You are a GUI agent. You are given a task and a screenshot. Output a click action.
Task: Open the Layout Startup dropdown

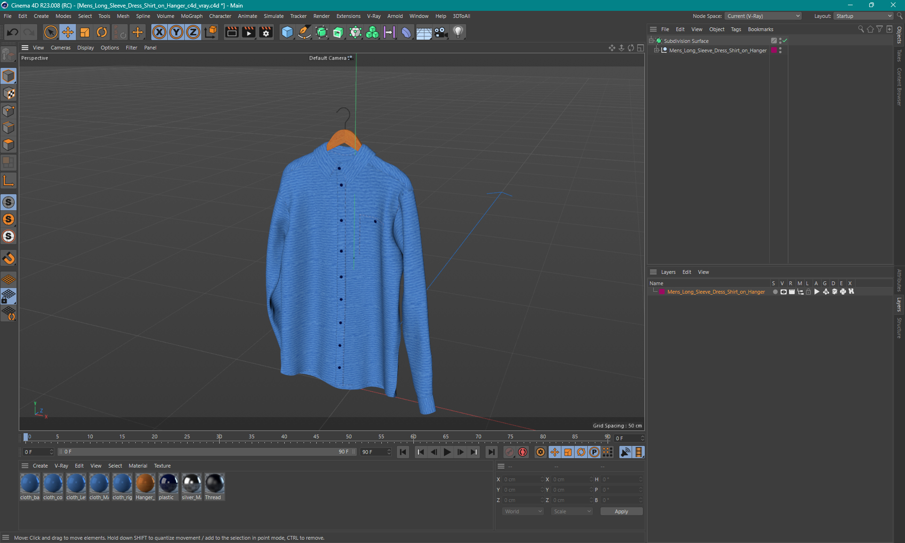[x=864, y=16]
